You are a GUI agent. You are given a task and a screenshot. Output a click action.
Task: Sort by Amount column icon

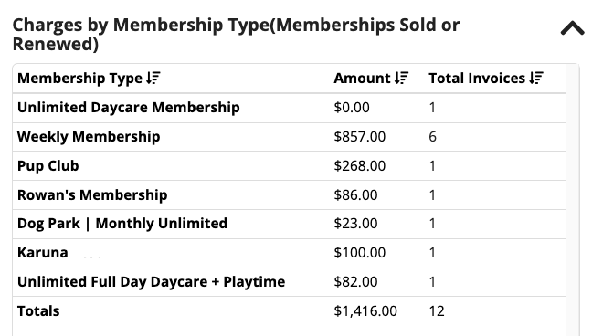402,79
